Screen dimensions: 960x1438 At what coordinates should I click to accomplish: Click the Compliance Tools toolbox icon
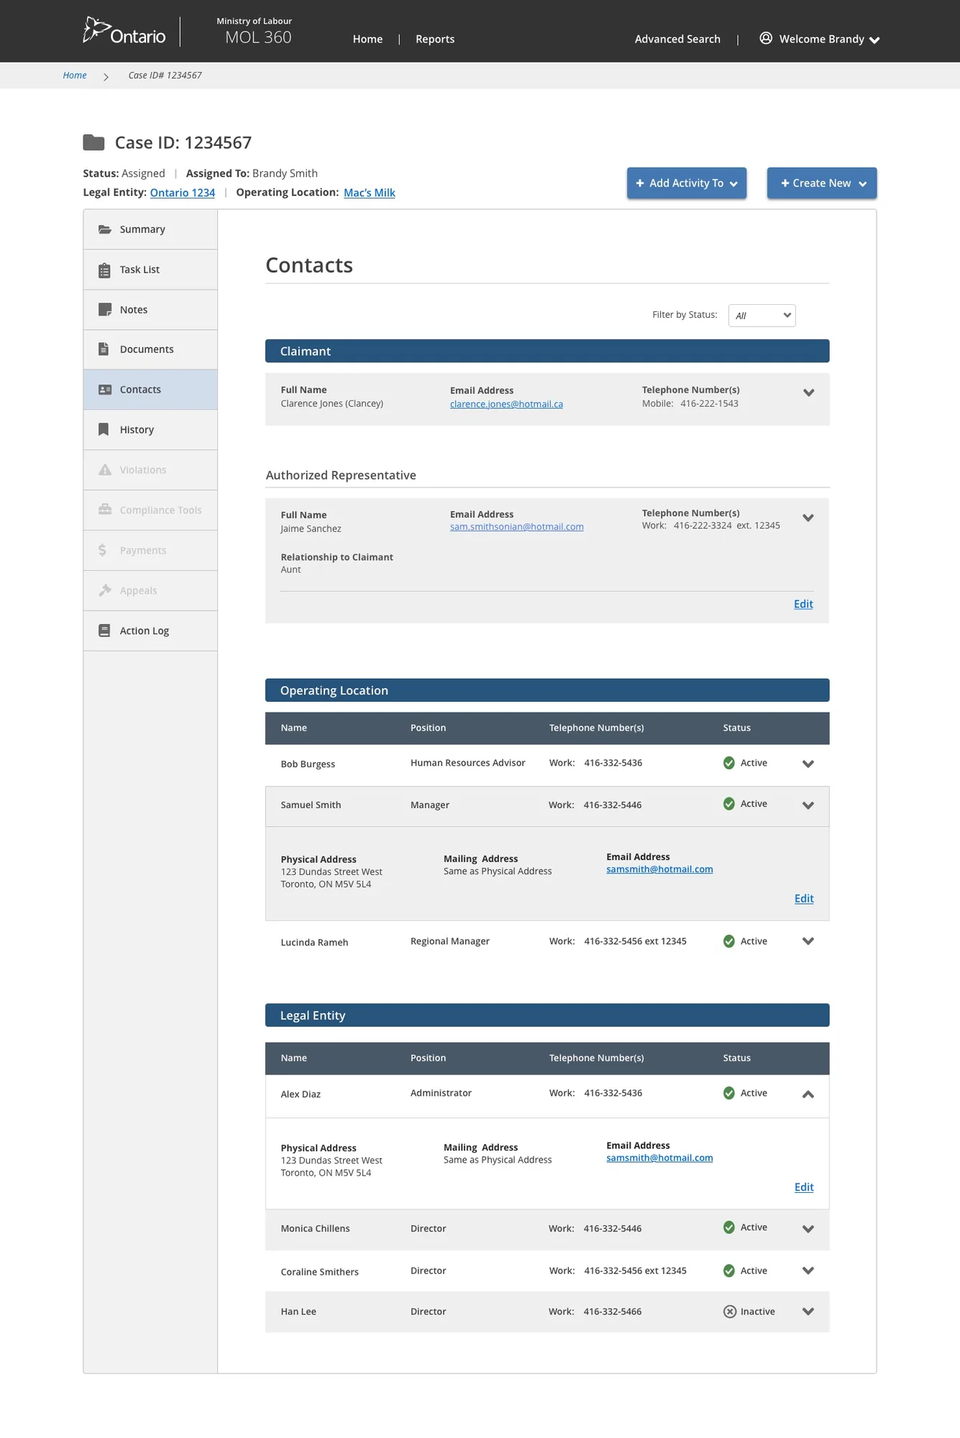pyautogui.click(x=105, y=510)
